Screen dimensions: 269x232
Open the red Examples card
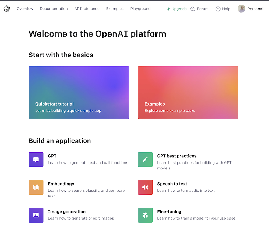click(188, 92)
